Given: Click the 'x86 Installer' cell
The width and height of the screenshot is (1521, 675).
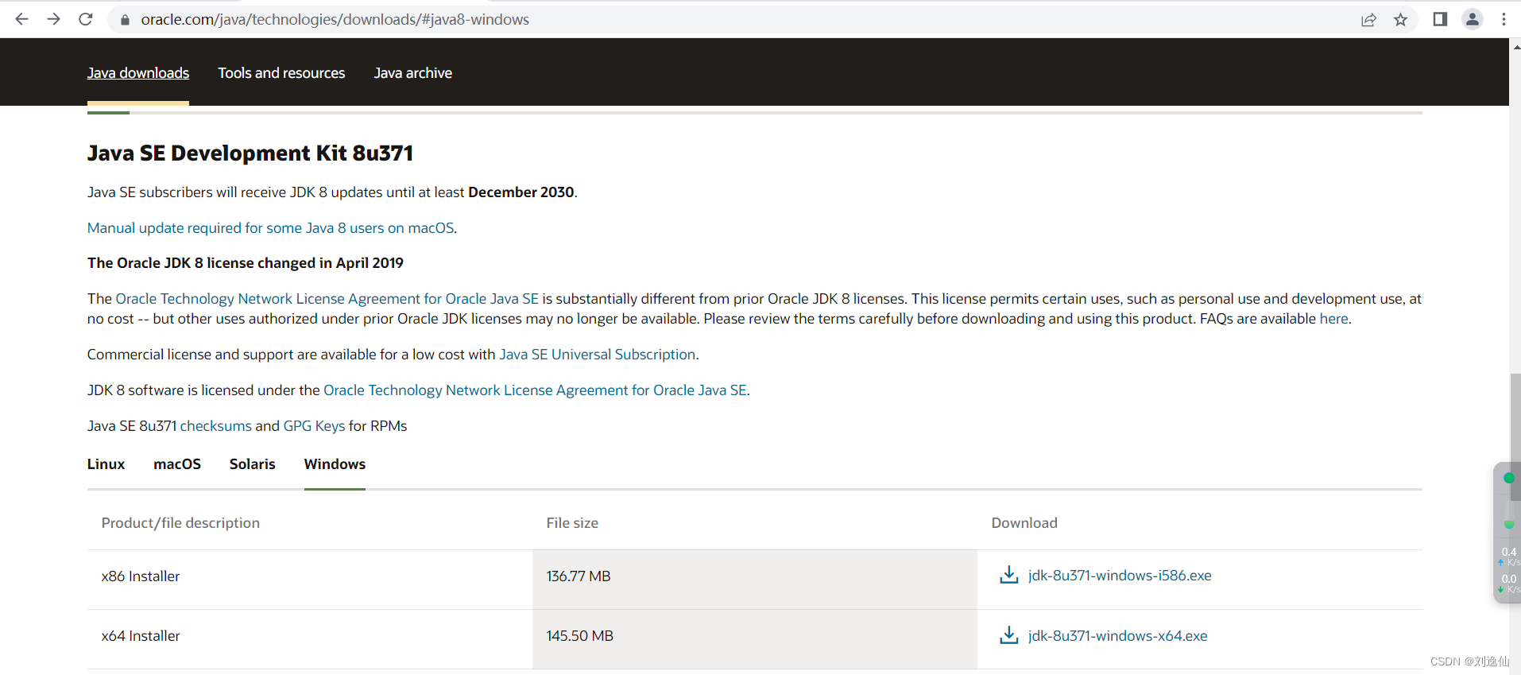Looking at the screenshot, I should pos(141,576).
